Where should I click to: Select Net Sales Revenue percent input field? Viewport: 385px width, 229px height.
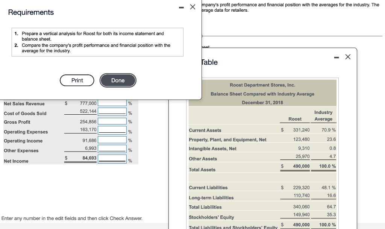click(112, 103)
